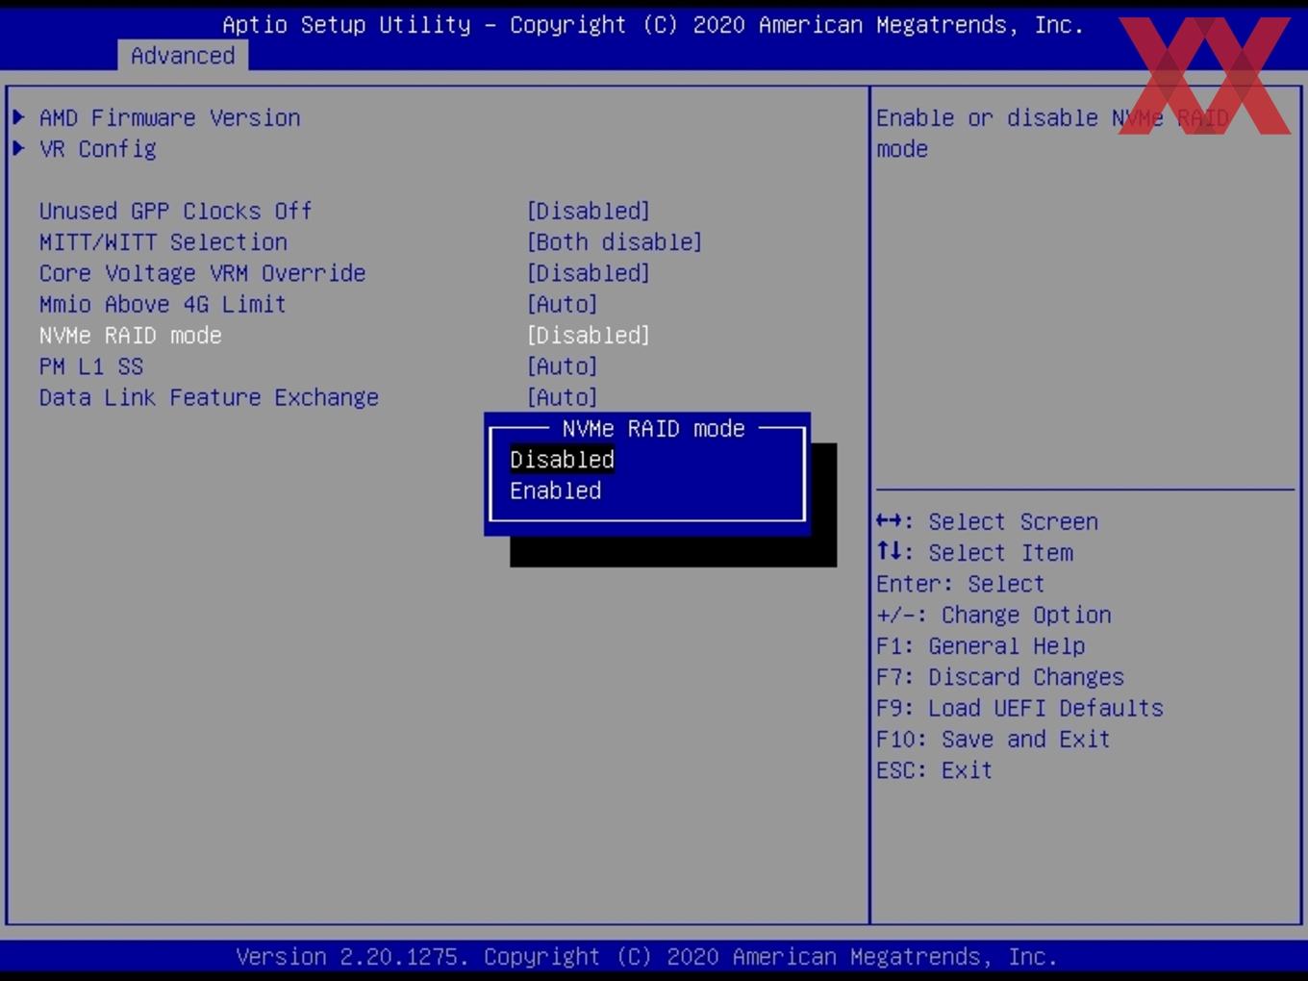Image resolution: width=1308 pixels, height=981 pixels.
Task: Click the Select Item key hint
Action: pyautogui.click(x=974, y=552)
